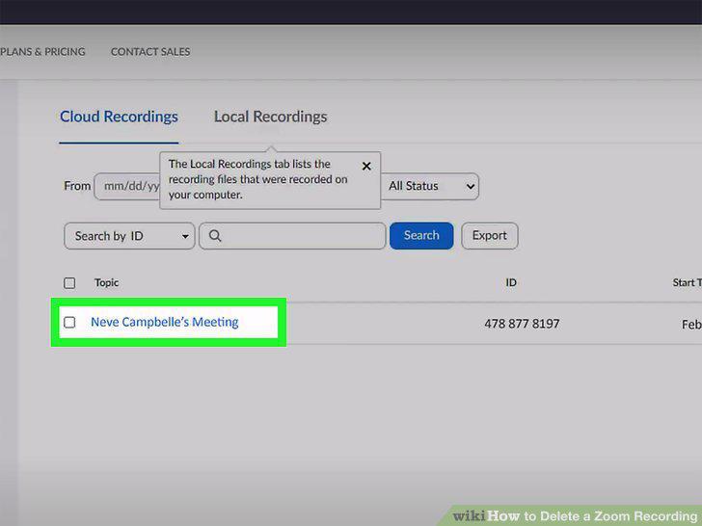The image size is (702, 526).
Task: Open the All Status dropdown
Action: (x=430, y=186)
